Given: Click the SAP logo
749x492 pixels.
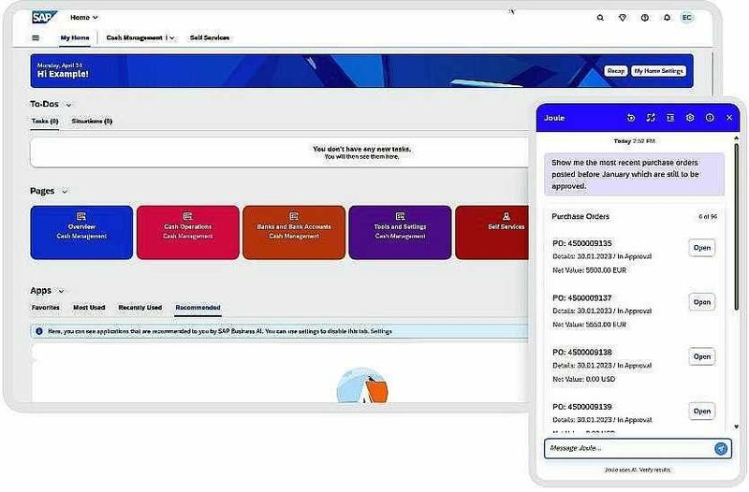Looking at the screenshot, I should pos(44,17).
